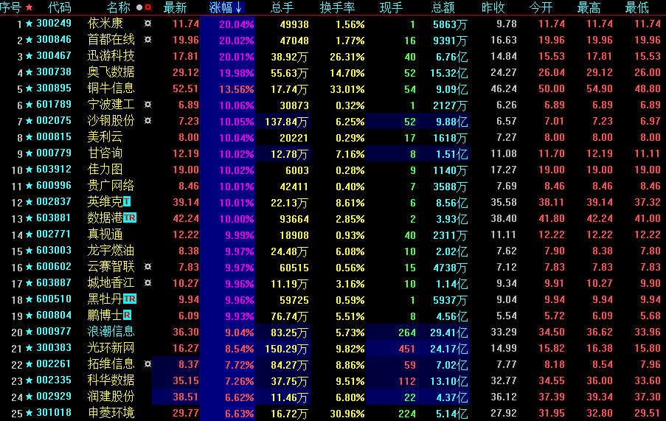The height and width of the screenshot is (421, 666).
Task: Click the marker icon next to 宁波建工
Action: tap(148, 105)
